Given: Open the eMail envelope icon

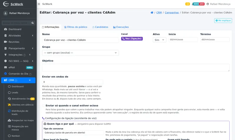Looking at the screenshot, I should tap(6, 67).
